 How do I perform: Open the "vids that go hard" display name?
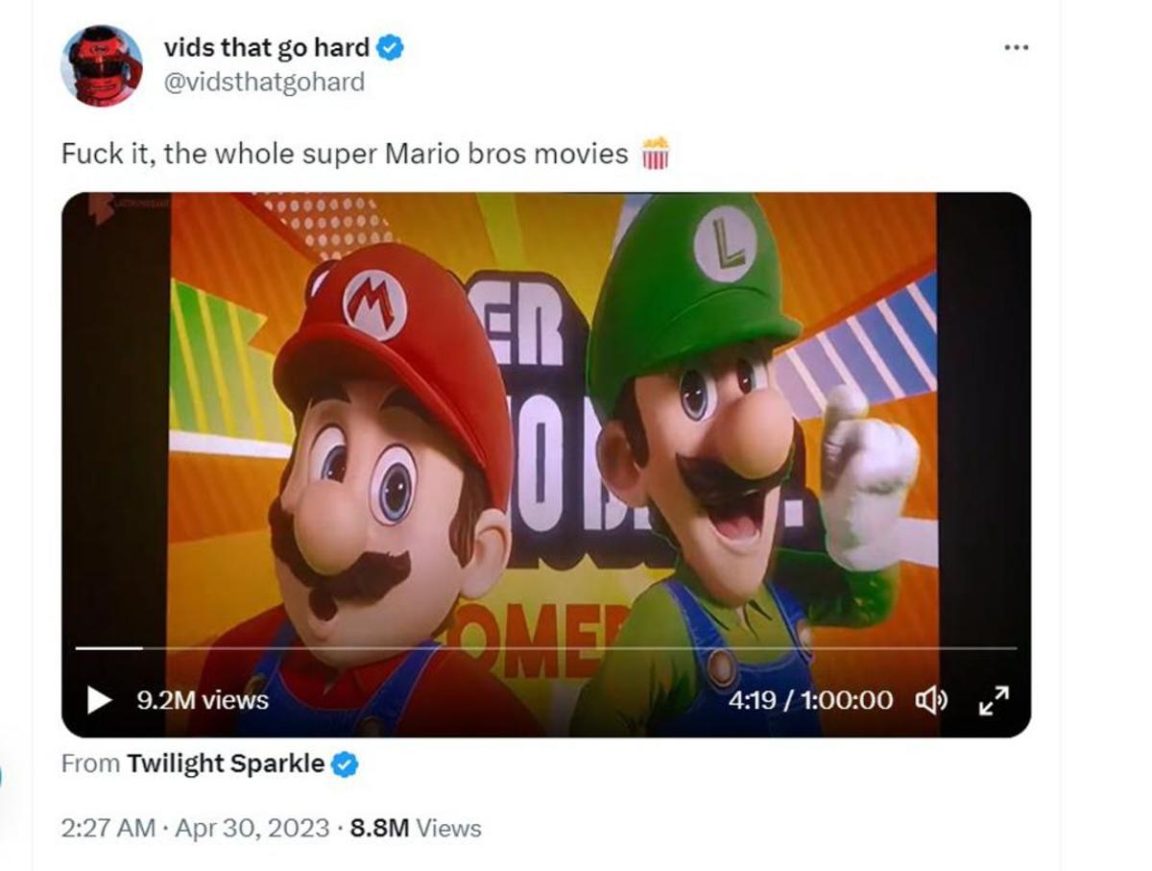(x=266, y=48)
